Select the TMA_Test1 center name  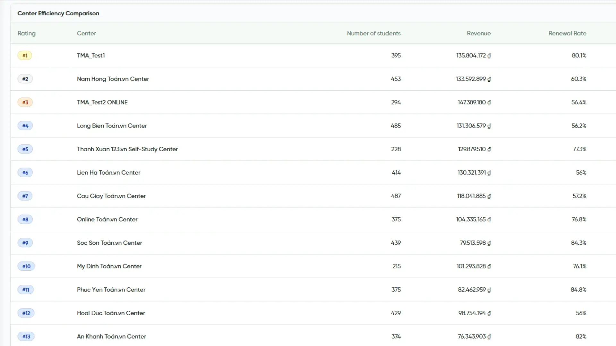(91, 55)
